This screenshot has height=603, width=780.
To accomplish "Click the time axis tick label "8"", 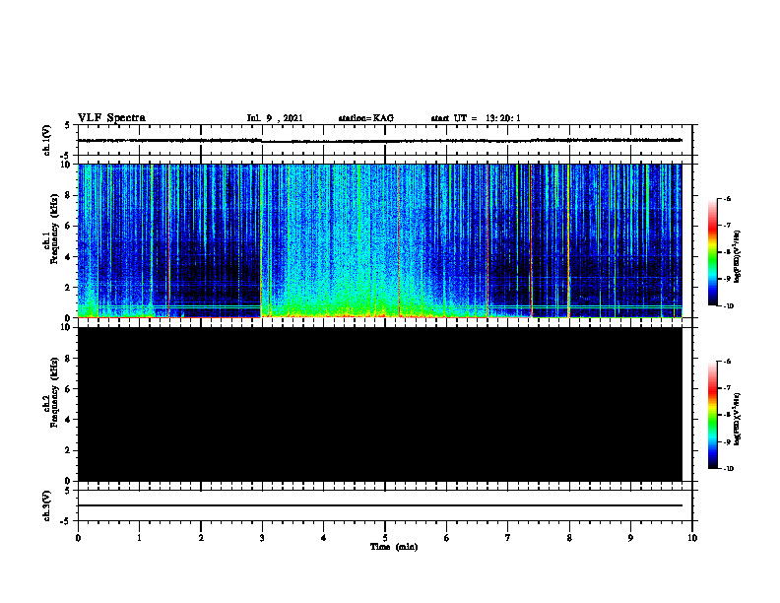I will pyautogui.click(x=569, y=538).
